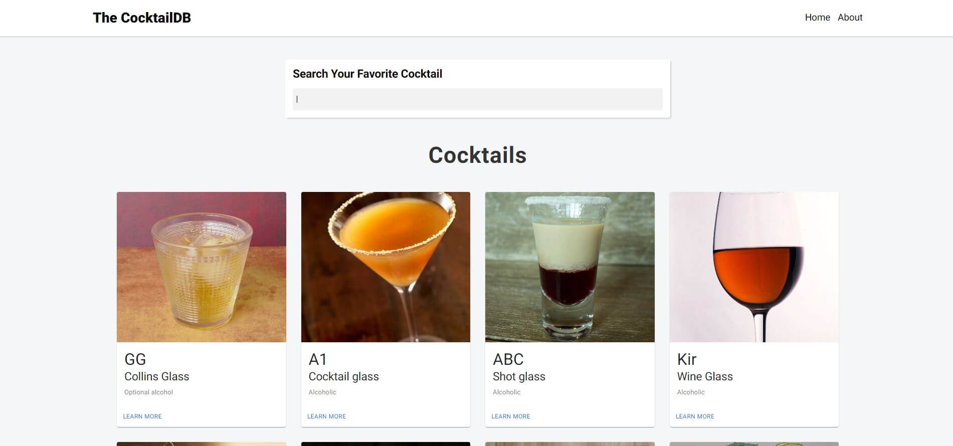Focus the cocktail search input field

coord(477,99)
